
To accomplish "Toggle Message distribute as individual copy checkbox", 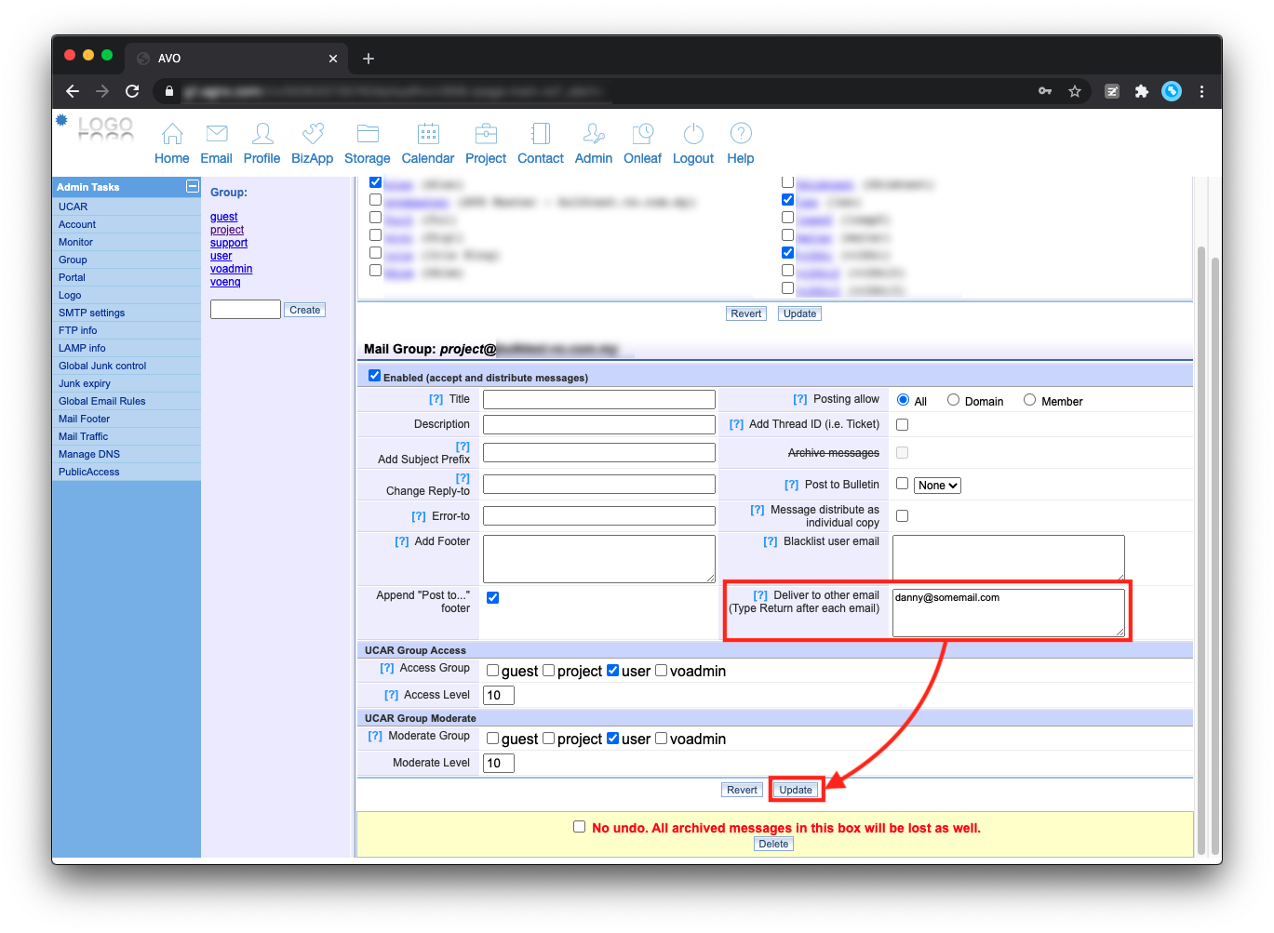I will 902,516.
